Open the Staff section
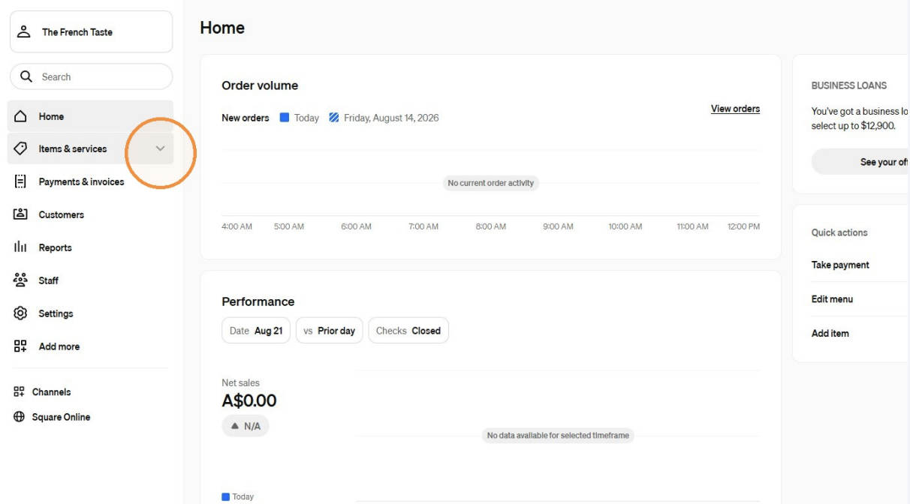The image size is (910, 504). (x=90, y=280)
